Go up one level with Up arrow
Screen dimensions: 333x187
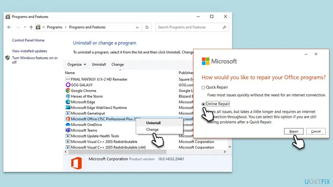31,27
